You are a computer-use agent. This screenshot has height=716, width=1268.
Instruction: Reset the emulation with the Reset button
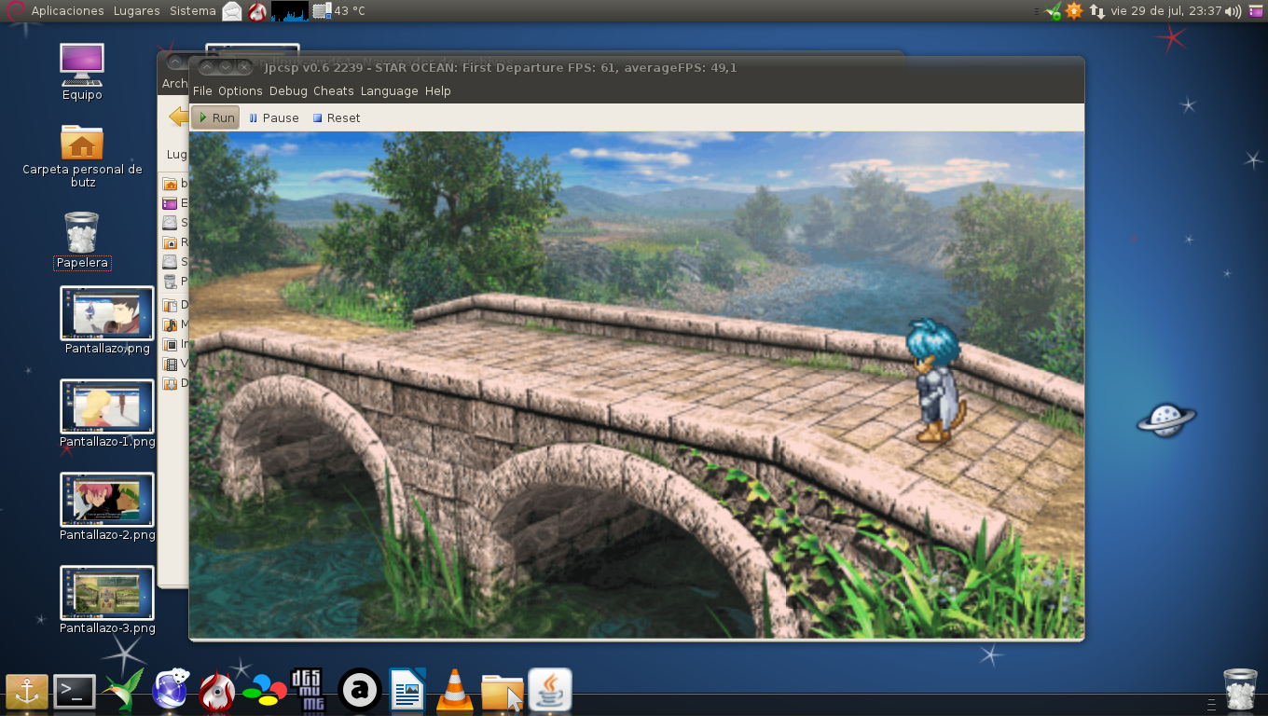[336, 118]
